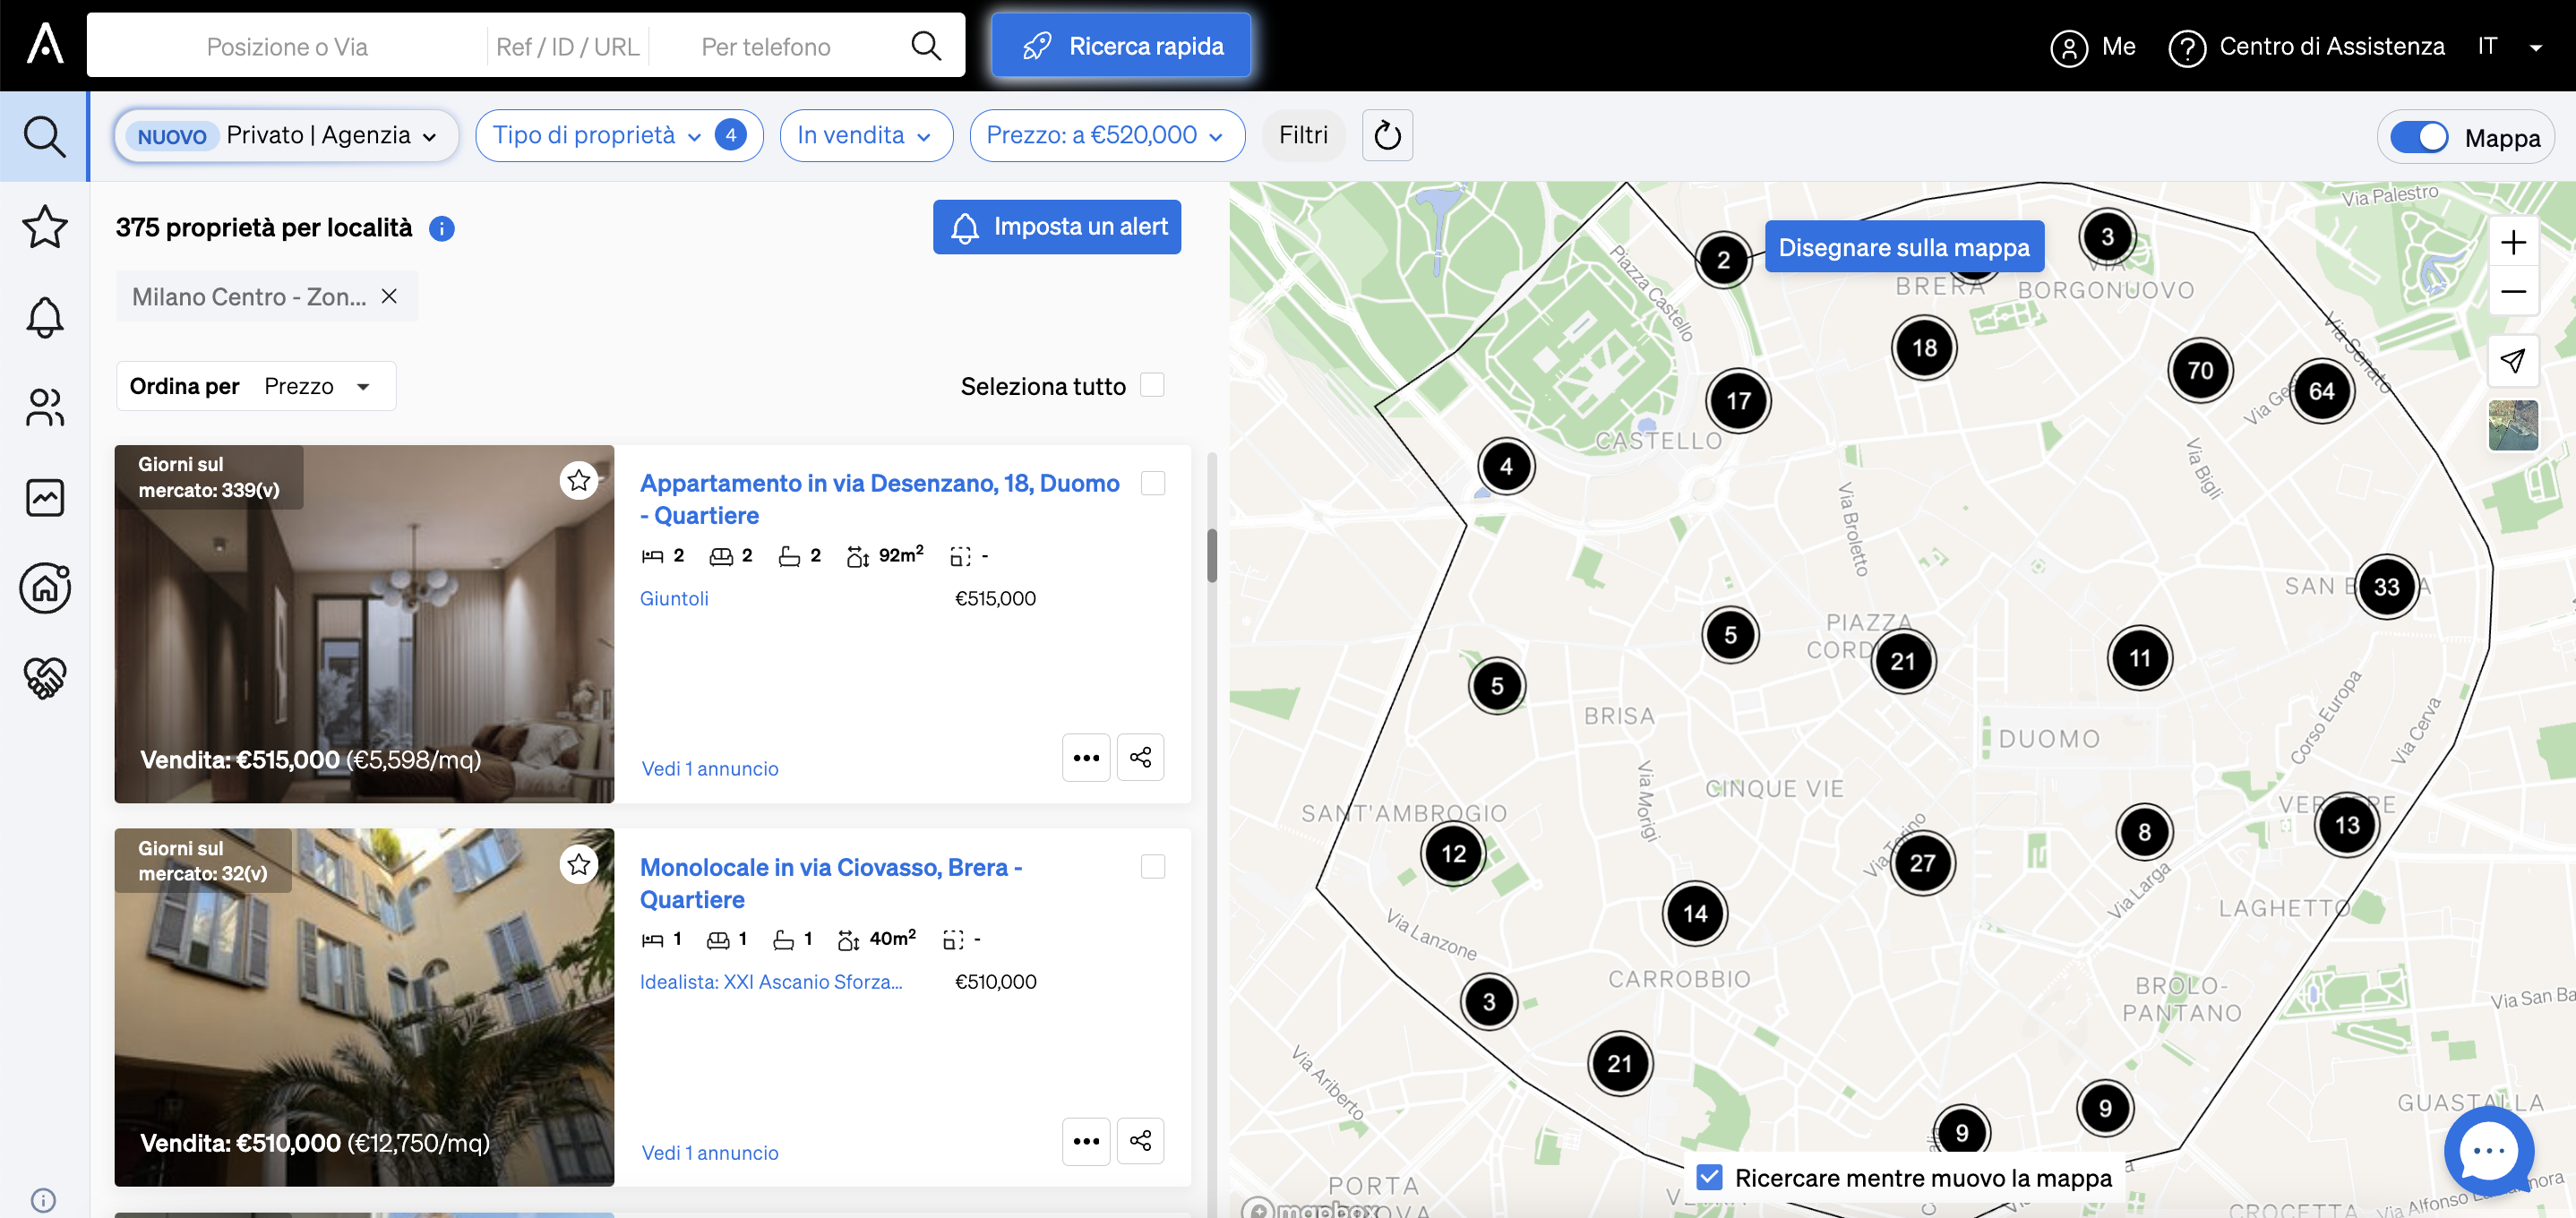Screen dimensions: 2576x1218
Task: Open the In vendita dropdown menu
Action: (x=864, y=134)
